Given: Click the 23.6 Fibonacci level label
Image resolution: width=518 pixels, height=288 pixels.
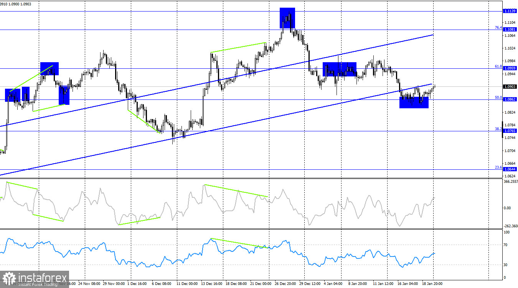Looking at the screenshot, I should click(x=498, y=167).
